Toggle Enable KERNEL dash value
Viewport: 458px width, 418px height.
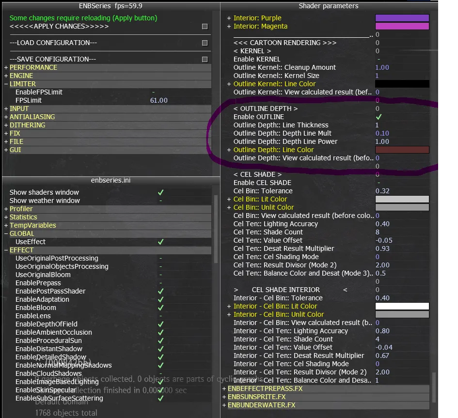(x=379, y=59)
